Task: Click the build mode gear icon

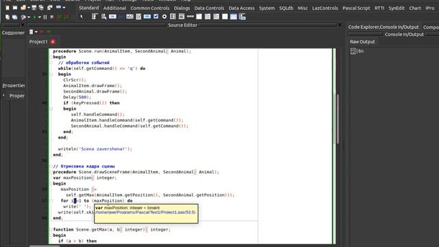Action: coord(23,17)
